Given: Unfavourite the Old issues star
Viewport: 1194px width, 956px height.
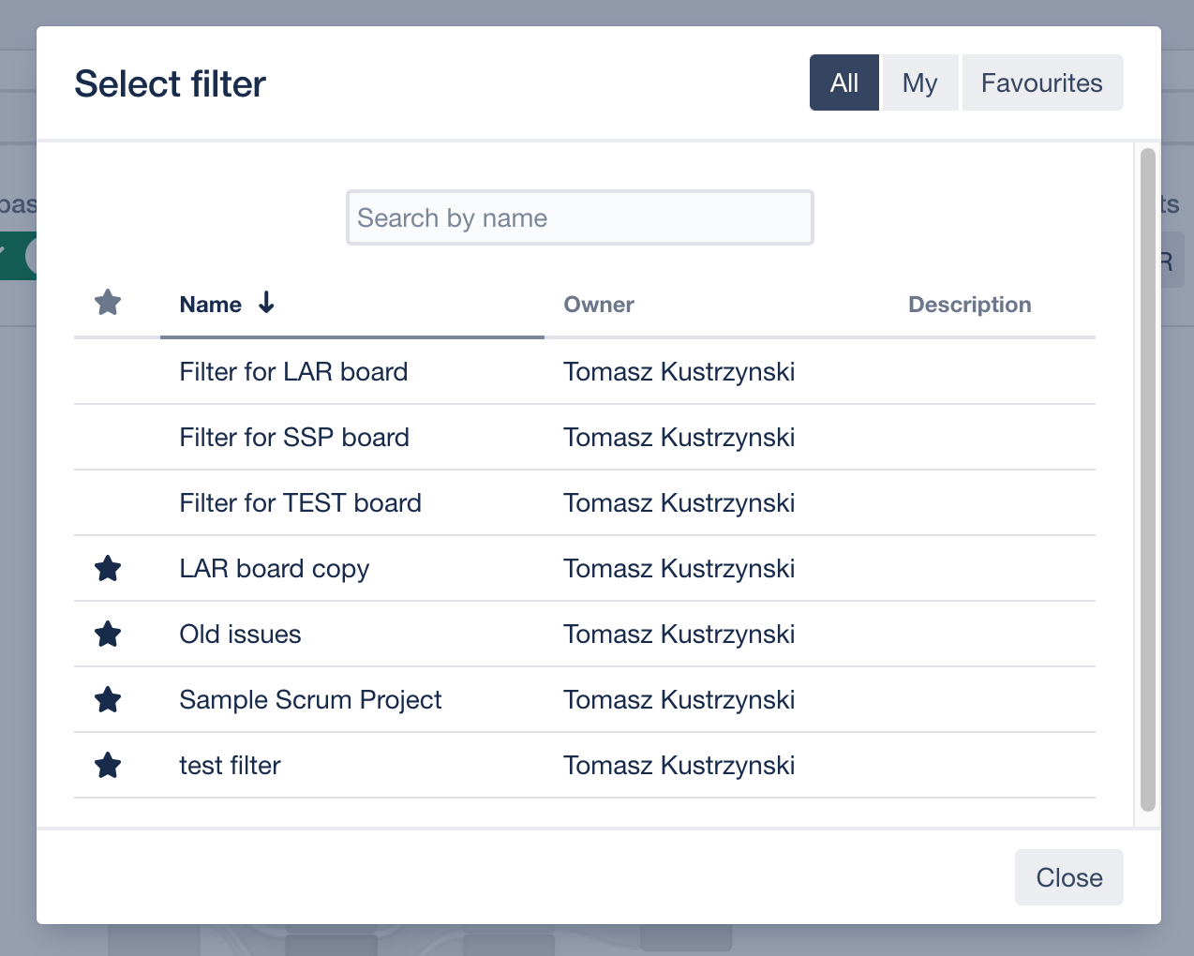Looking at the screenshot, I should click(x=108, y=634).
